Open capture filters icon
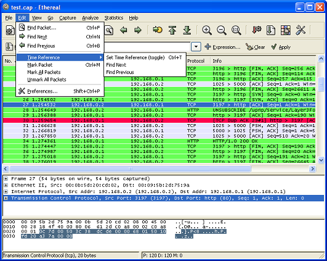The width and height of the screenshot is (327, 261). (x=257, y=30)
